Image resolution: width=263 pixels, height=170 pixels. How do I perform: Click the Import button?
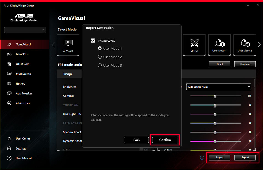click(x=219, y=157)
